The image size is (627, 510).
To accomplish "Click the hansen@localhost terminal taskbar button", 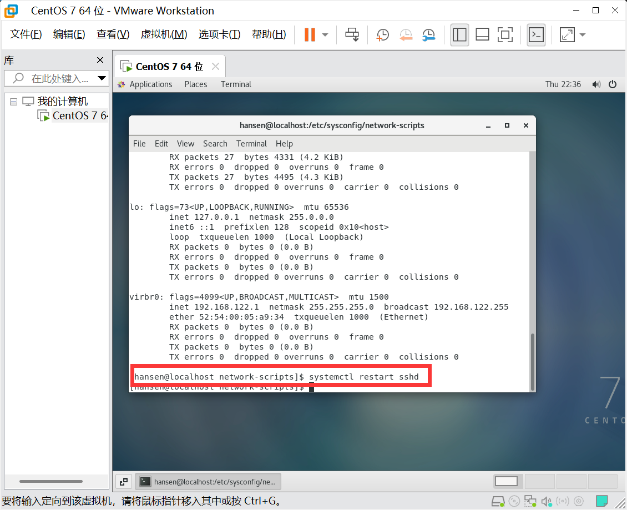I will (x=208, y=482).
